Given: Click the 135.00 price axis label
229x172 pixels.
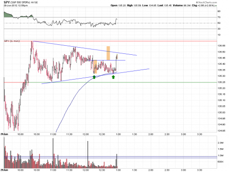Looking at the screenshot, I should [221, 112].
